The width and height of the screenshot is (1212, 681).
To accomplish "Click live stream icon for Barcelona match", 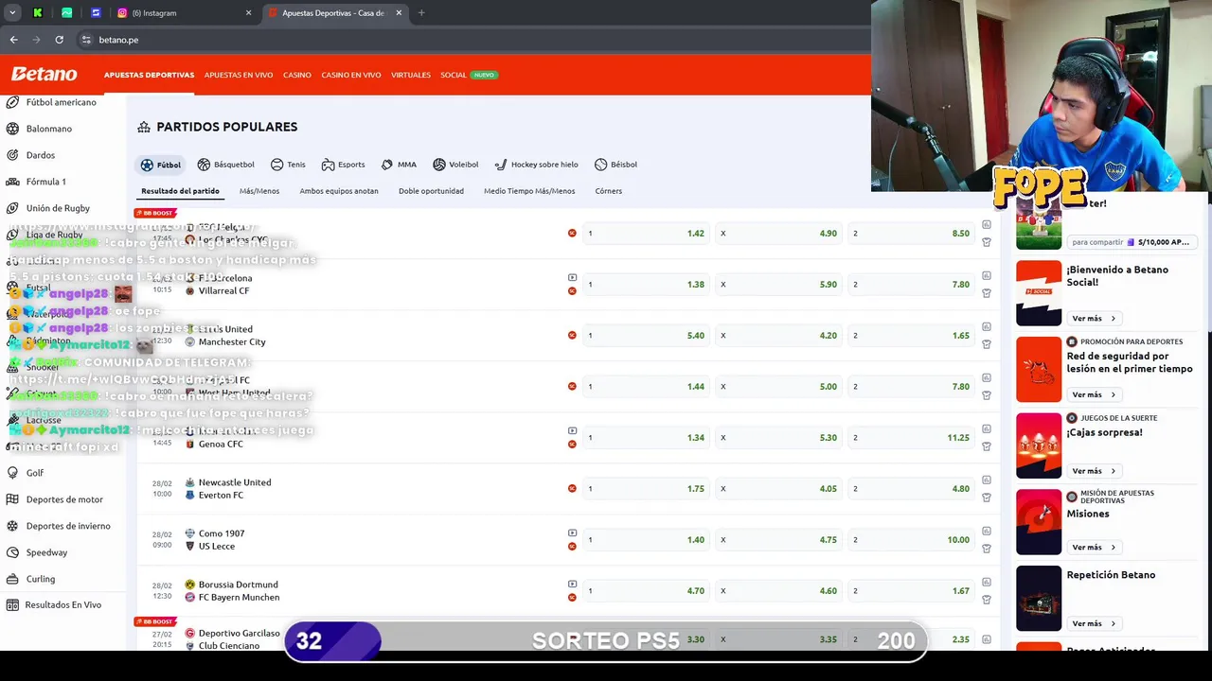I will coord(572,278).
